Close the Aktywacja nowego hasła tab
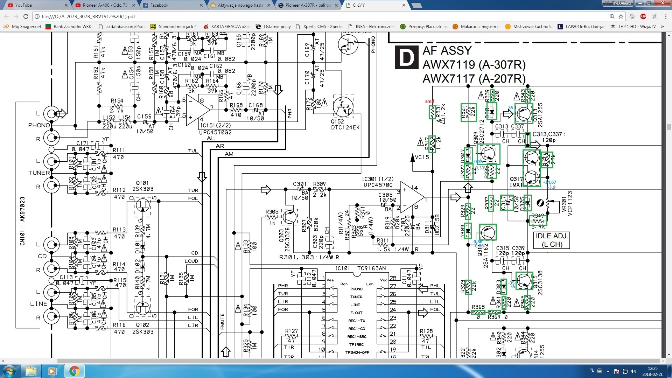 point(269,5)
